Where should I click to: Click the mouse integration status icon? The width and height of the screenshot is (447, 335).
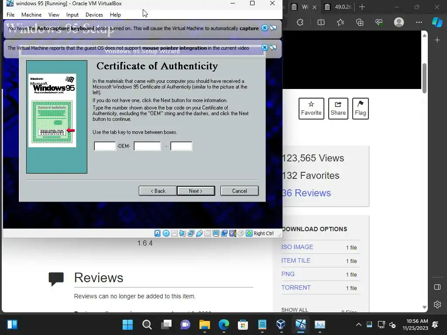[241, 233]
